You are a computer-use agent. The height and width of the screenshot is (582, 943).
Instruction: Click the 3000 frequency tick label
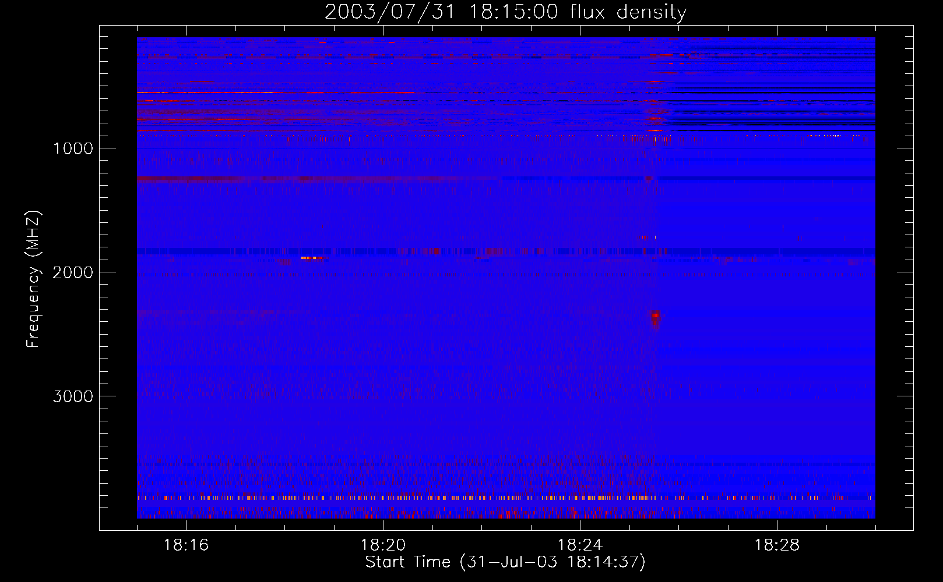tap(73, 396)
